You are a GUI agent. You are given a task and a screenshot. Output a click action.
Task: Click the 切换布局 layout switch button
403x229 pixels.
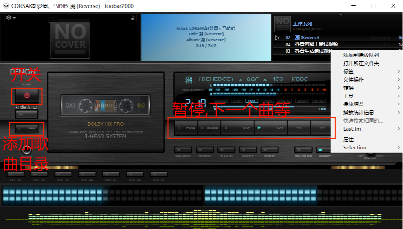pos(27,114)
